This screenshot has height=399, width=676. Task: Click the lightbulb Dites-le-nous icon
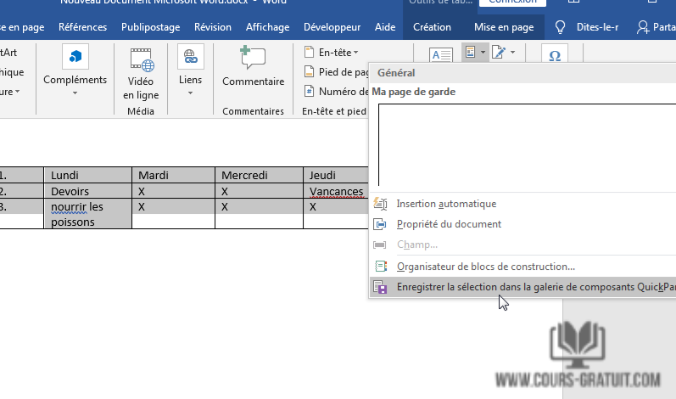point(560,27)
